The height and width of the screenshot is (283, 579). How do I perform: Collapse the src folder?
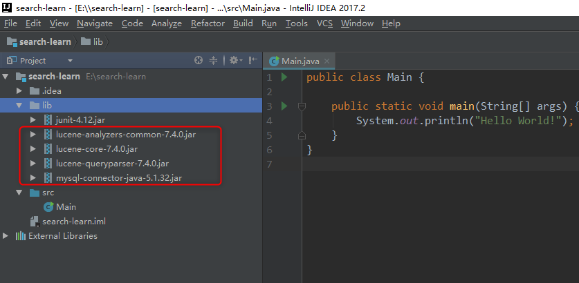[19, 193]
